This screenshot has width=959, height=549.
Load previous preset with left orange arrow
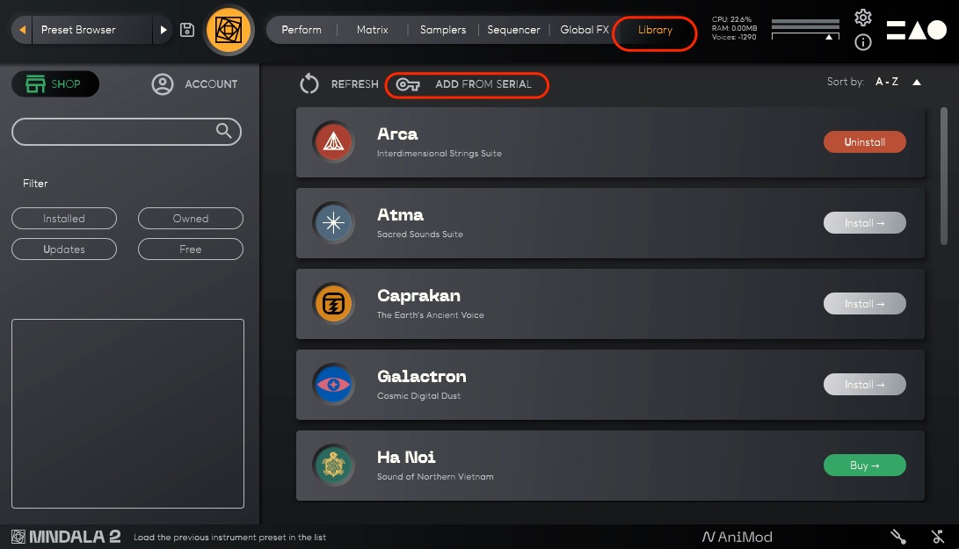23,29
